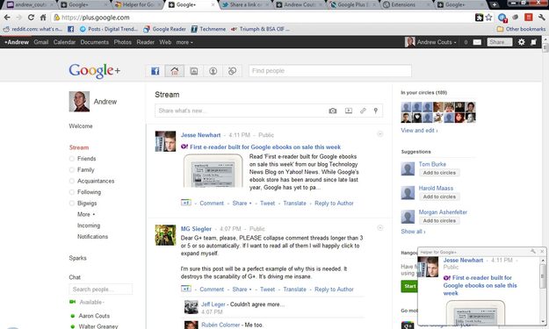The width and height of the screenshot is (549, 329).
Task: Select the Friends circle filter
Action: pyautogui.click(x=86, y=159)
